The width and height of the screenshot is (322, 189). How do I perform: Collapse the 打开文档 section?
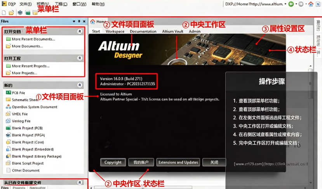pos(80,31)
